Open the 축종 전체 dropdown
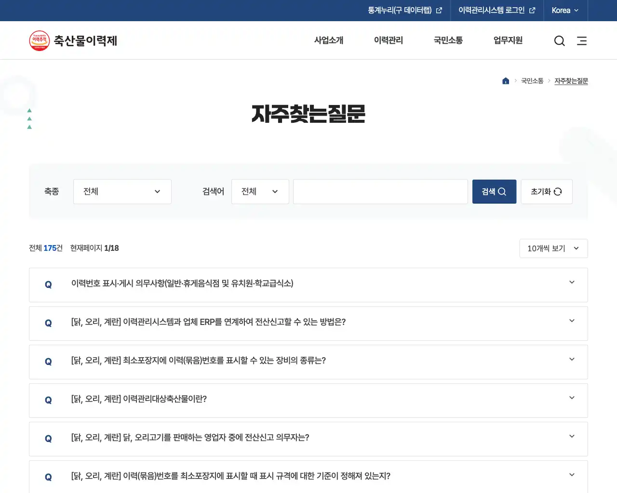This screenshot has height=493, width=617. [122, 192]
